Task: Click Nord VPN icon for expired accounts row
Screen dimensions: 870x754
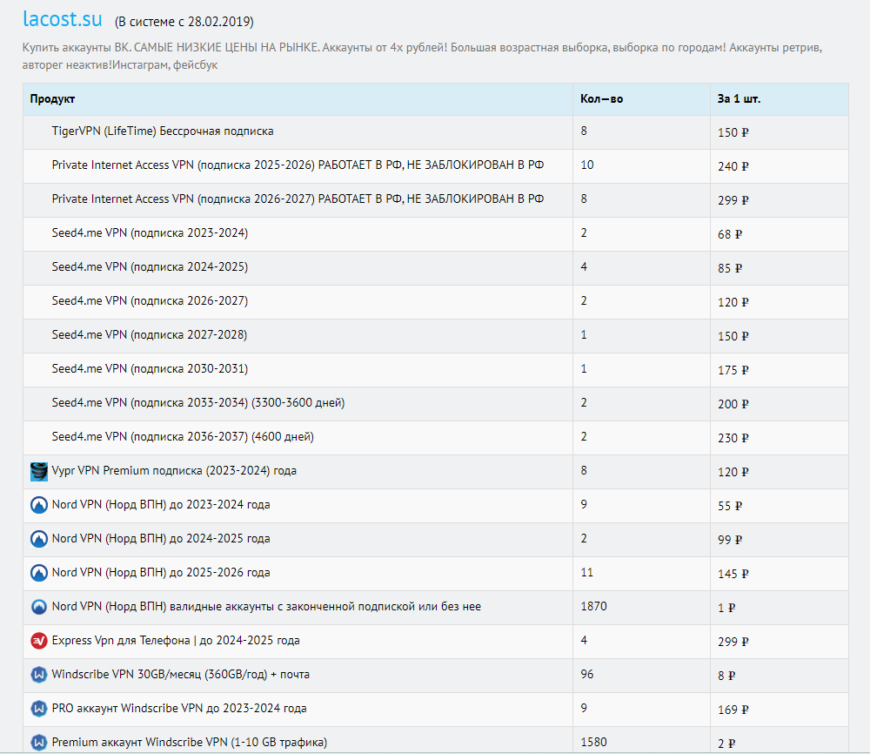Action: pos(39,607)
